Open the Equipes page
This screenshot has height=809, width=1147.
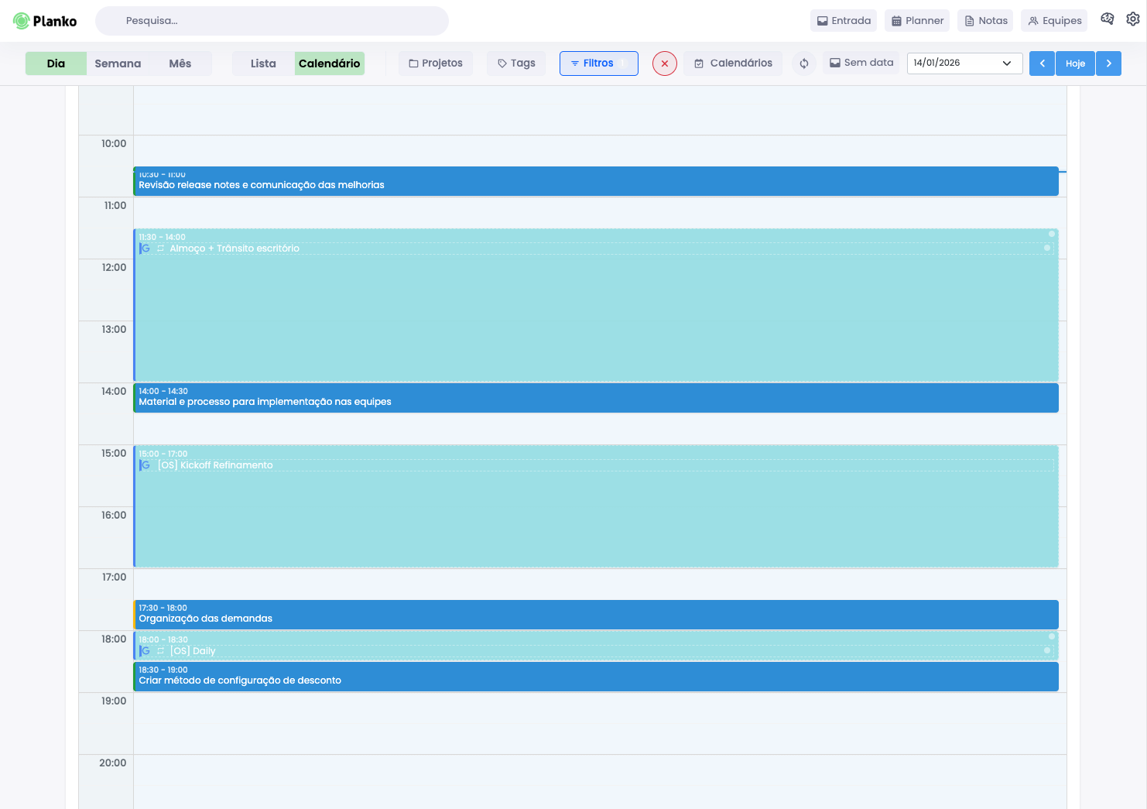1054,21
